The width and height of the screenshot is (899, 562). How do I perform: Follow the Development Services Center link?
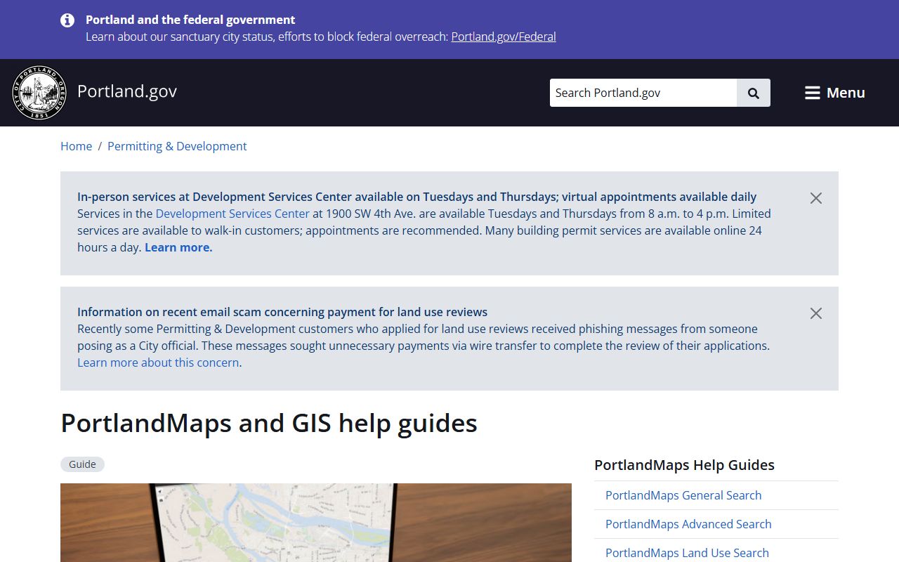(232, 214)
